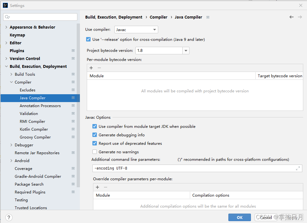Uncheck Report use of deprecated features
Image resolution: width=307 pixels, height=223 pixels.
pos(95,143)
